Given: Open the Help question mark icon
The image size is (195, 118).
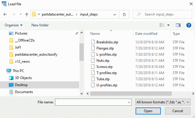Looking at the screenshot, I should pos(189,25).
